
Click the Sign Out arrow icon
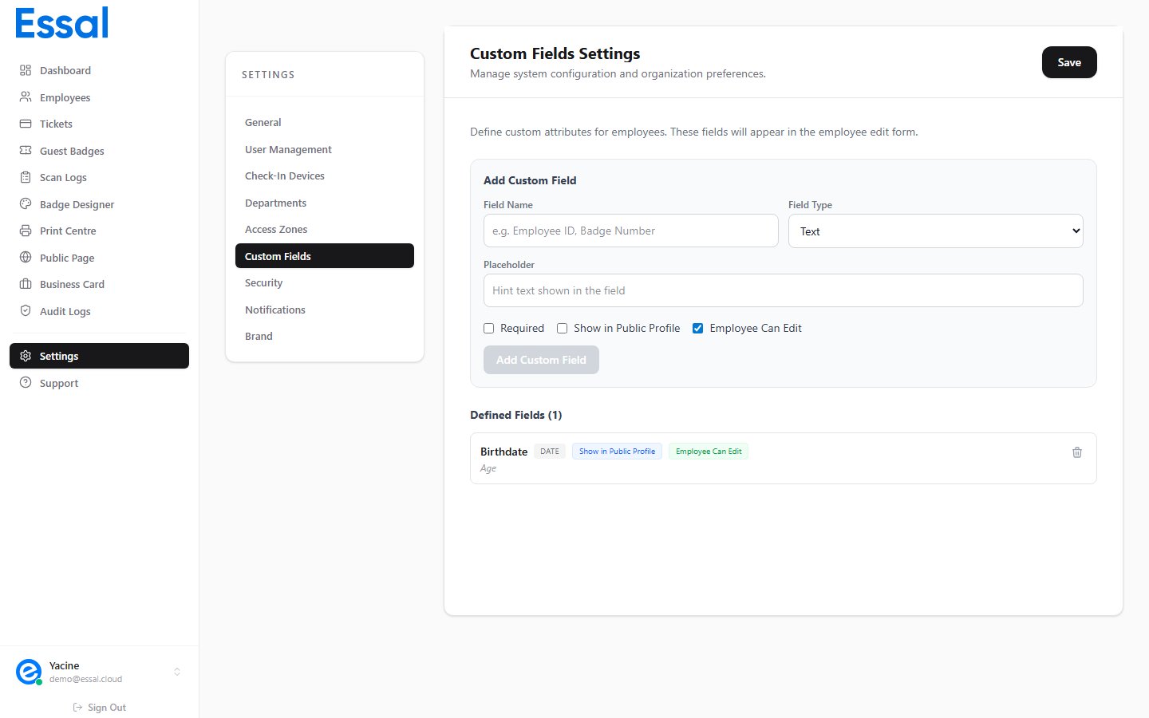point(77,708)
